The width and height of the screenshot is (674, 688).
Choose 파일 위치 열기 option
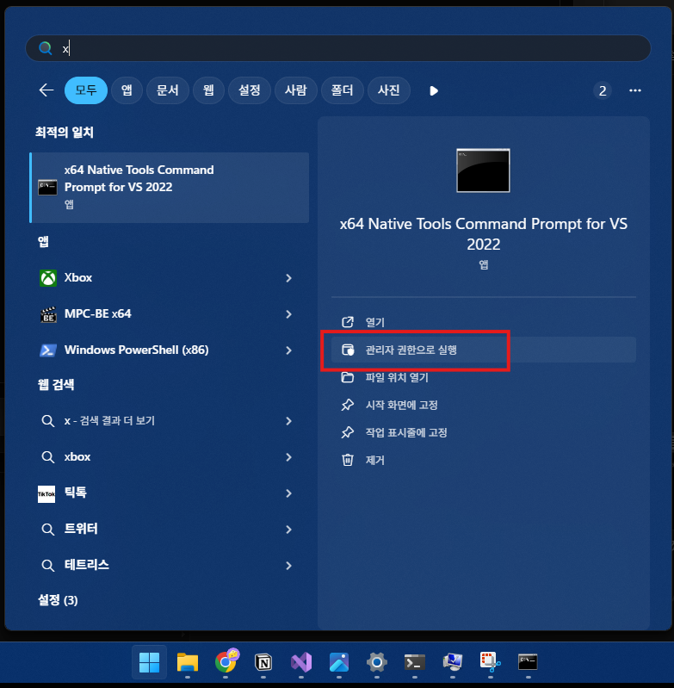click(x=484, y=377)
